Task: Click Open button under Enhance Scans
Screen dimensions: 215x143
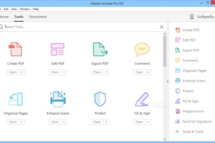Action: coord(55,122)
